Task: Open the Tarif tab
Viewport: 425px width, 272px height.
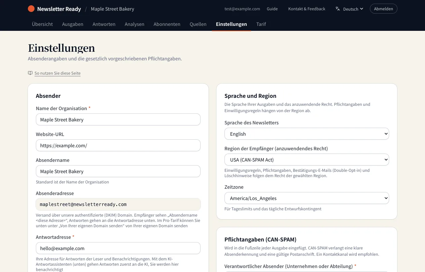Action: click(261, 24)
